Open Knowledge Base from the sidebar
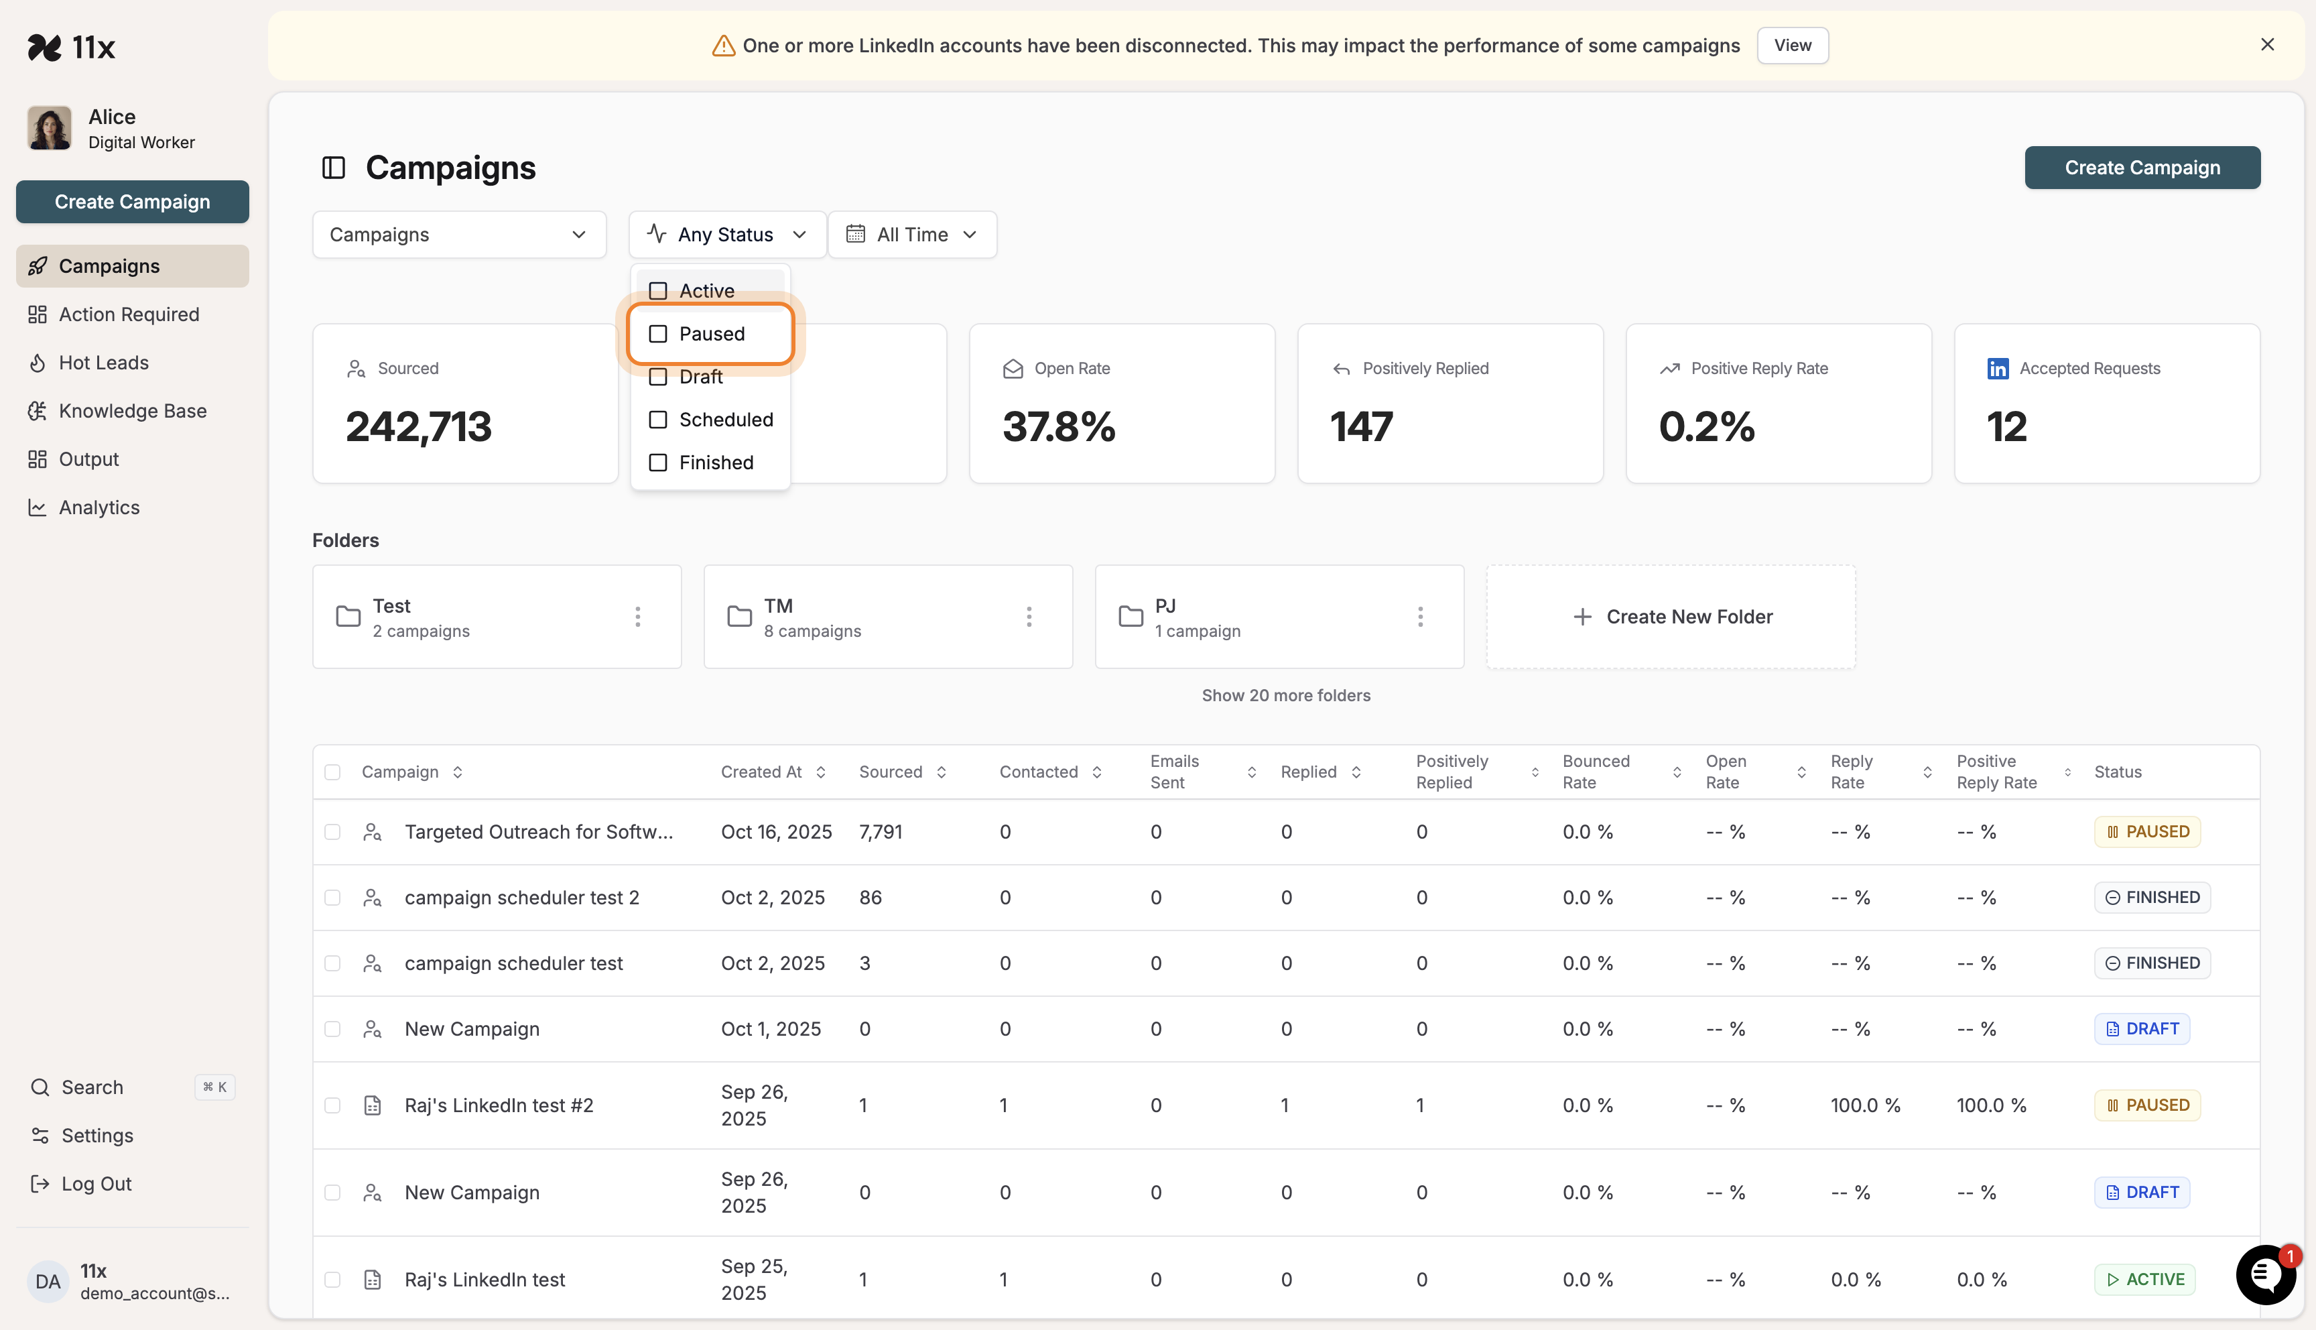The width and height of the screenshot is (2316, 1330). (x=133, y=411)
